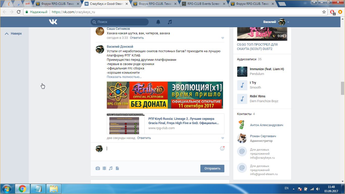345x194 pixels.
Task: Attach audio to the comment
Action: point(111,168)
